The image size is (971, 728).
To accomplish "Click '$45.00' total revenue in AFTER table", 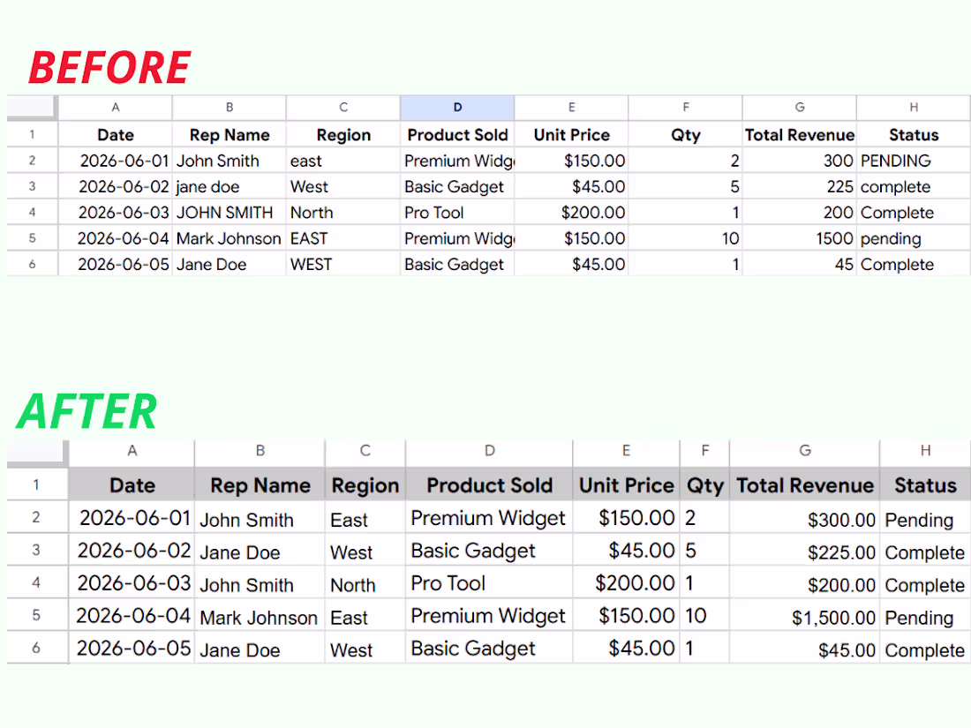I will tap(804, 649).
